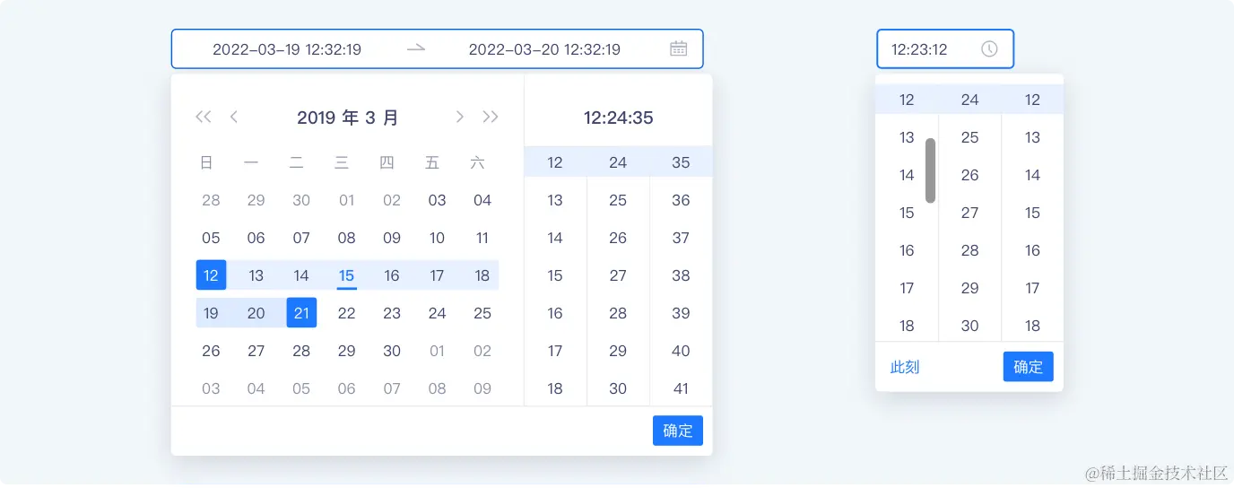
Task: Click the time picker hour scrollbar thumb
Action: pyautogui.click(x=931, y=170)
